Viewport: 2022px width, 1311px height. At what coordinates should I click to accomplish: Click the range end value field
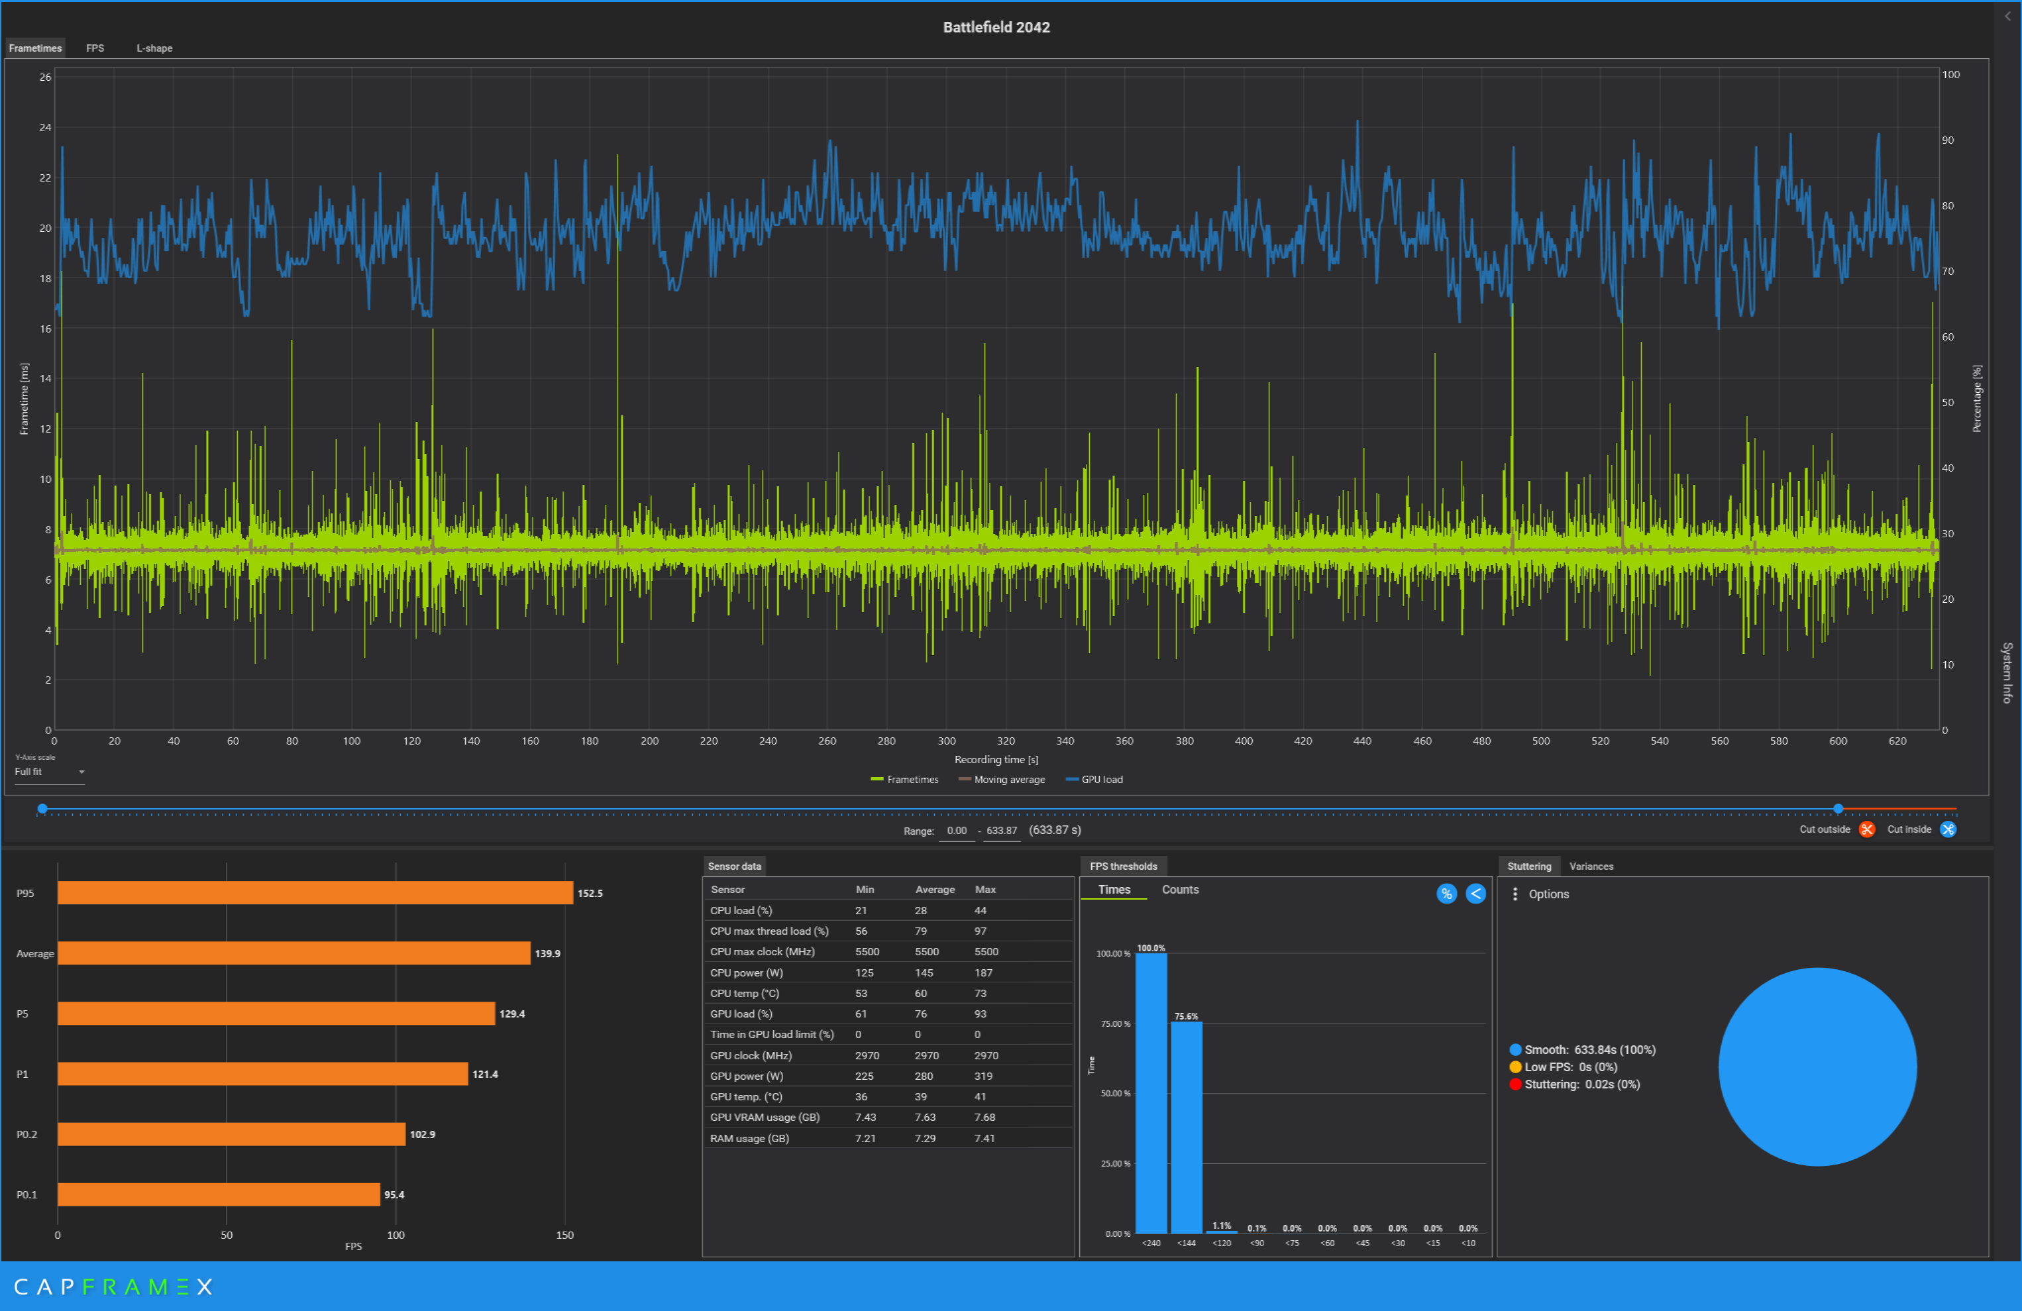[x=1001, y=831]
